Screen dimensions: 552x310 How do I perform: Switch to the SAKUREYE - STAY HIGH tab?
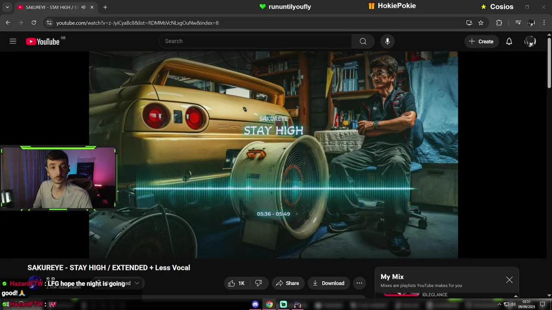click(x=51, y=7)
